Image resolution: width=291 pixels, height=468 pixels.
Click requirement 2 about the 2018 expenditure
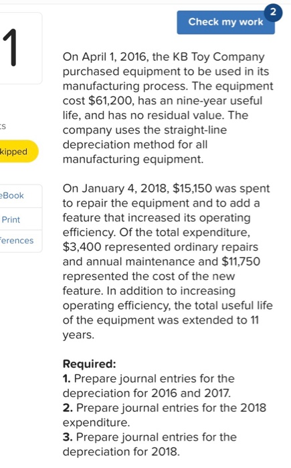pyautogui.click(x=165, y=415)
